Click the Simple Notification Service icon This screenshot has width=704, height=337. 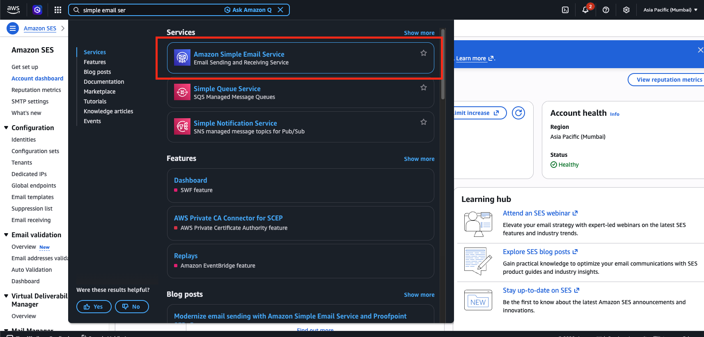(x=182, y=127)
